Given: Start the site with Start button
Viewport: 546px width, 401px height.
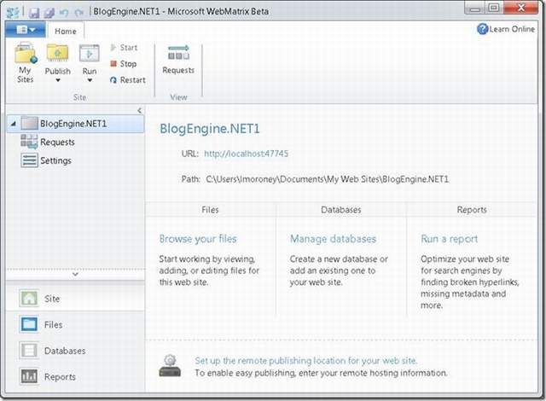Looking at the screenshot, I should click(x=124, y=47).
